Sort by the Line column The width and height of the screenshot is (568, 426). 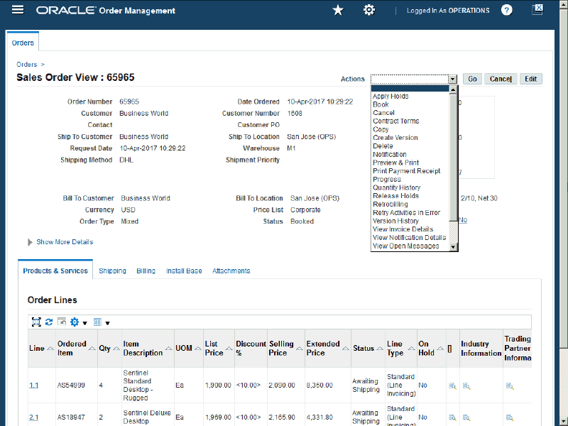click(x=50, y=349)
